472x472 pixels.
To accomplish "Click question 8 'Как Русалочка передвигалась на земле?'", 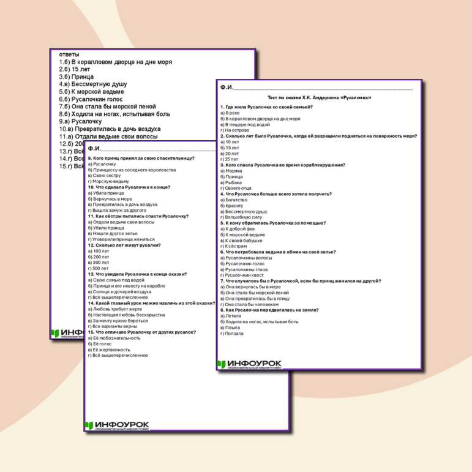I will [x=269, y=310].
